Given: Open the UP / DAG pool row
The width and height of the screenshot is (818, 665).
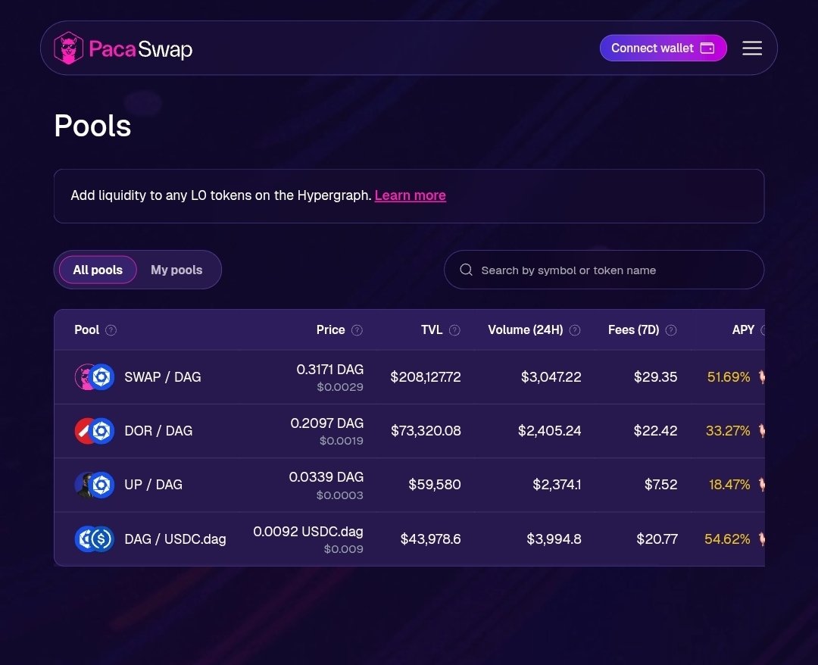Looking at the screenshot, I should (x=409, y=485).
